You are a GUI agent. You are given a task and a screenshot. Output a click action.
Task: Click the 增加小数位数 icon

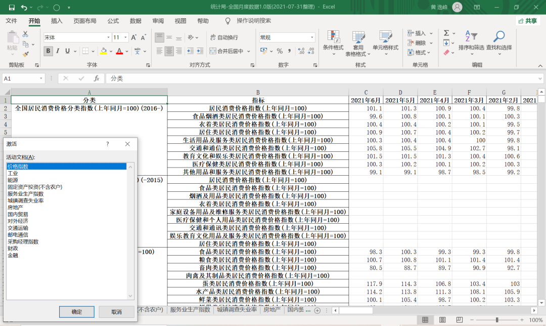click(x=302, y=51)
